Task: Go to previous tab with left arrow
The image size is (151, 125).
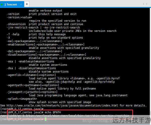Action: point(143,4)
